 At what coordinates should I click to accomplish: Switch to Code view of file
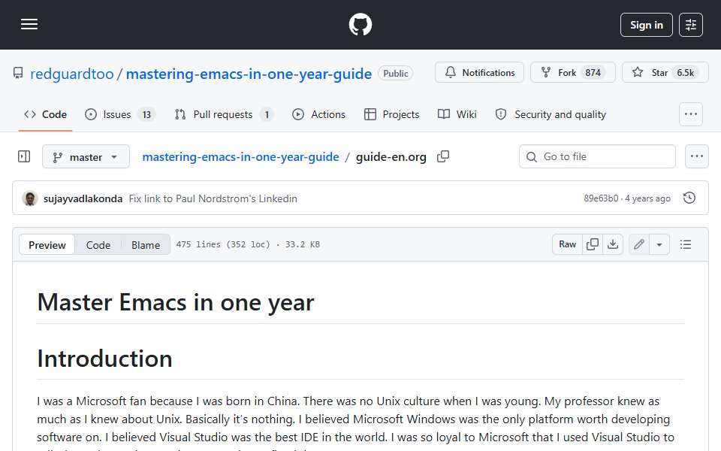pos(98,245)
